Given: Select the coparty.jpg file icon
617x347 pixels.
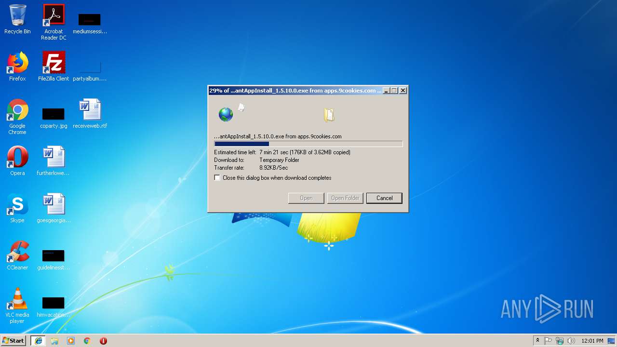Looking at the screenshot, I should 54,117.
